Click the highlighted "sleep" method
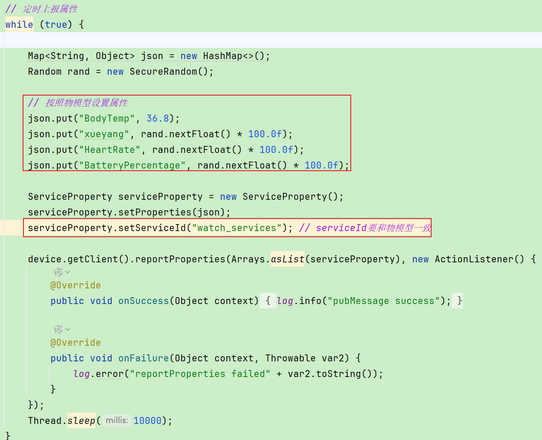 pyautogui.click(x=81, y=420)
